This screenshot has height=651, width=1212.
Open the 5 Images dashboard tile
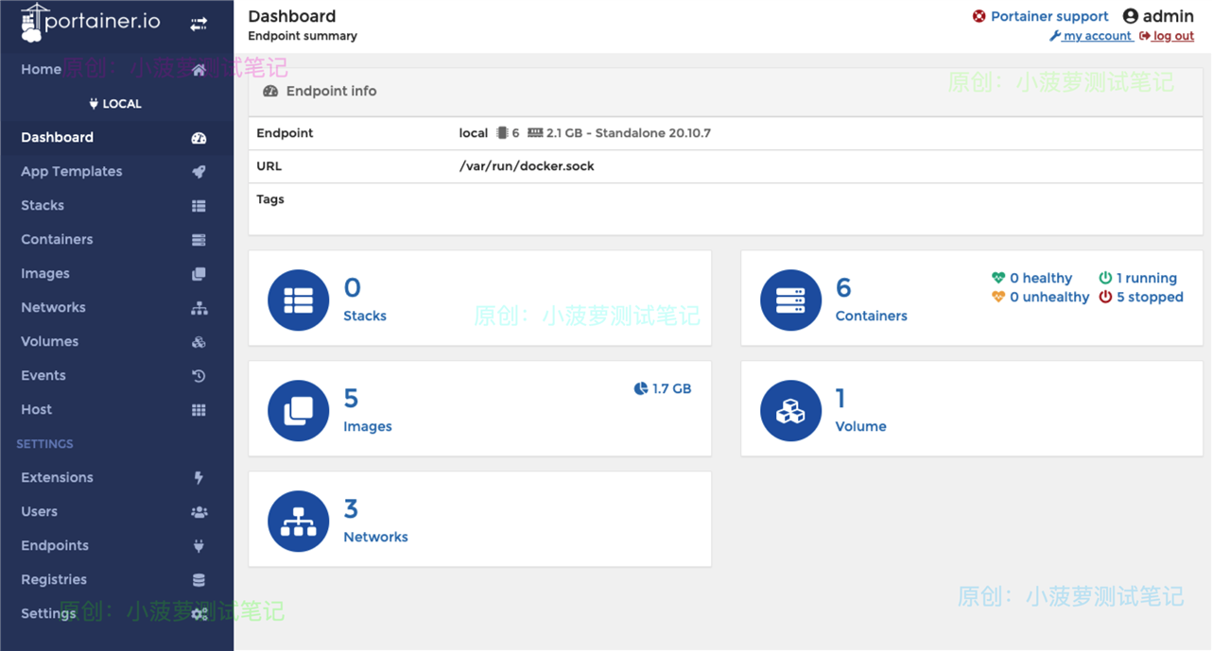[x=480, y=409]
